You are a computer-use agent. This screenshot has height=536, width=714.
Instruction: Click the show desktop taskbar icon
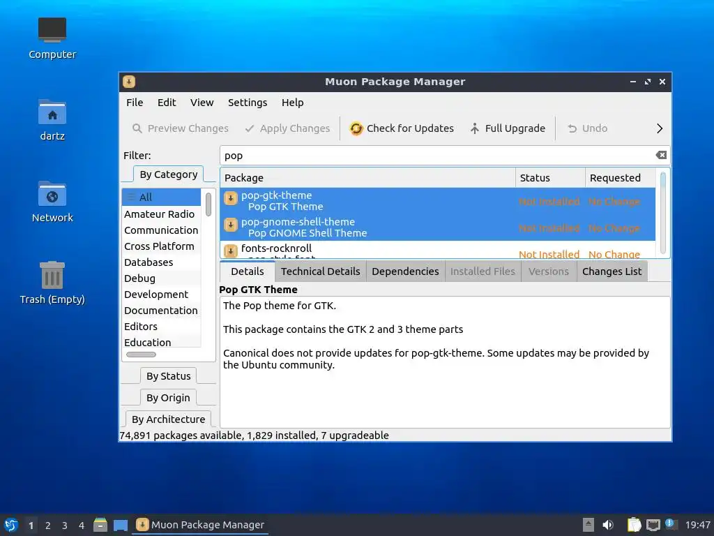pos(121,525)
